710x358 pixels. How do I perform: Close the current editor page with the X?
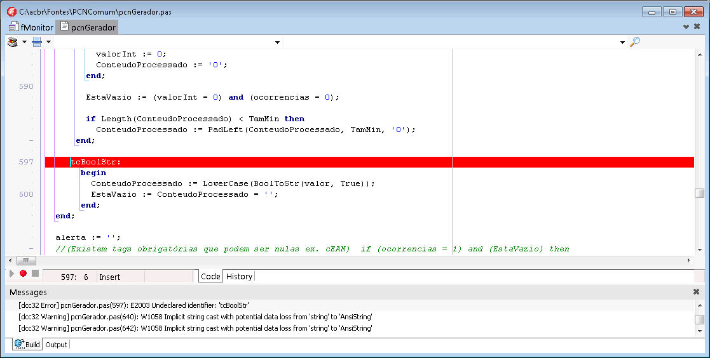click(x=697, y=27)
